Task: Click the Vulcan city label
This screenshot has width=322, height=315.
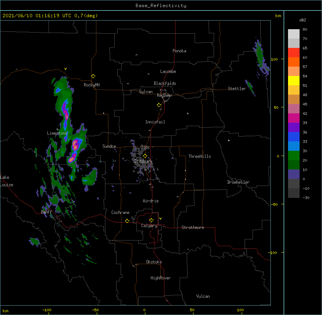Action: (203, 296)
